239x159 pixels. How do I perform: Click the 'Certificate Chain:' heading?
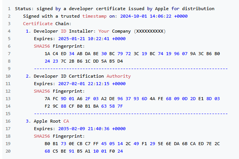click(x=47, y=24)
